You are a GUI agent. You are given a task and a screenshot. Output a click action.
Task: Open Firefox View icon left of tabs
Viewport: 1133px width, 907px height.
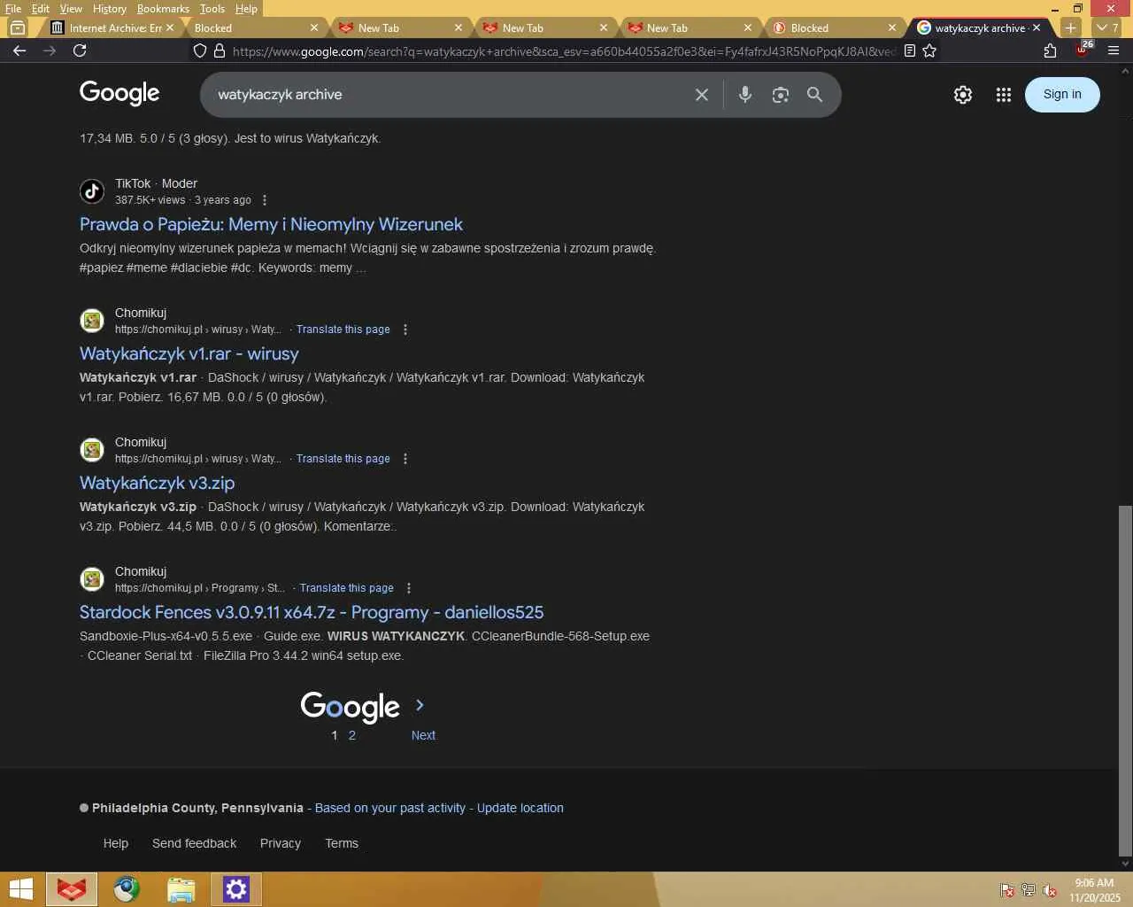[x=17, y=27]
